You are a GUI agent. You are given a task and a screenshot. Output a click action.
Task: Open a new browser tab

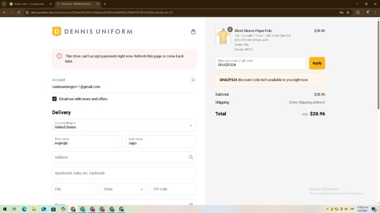click(104, 4)
